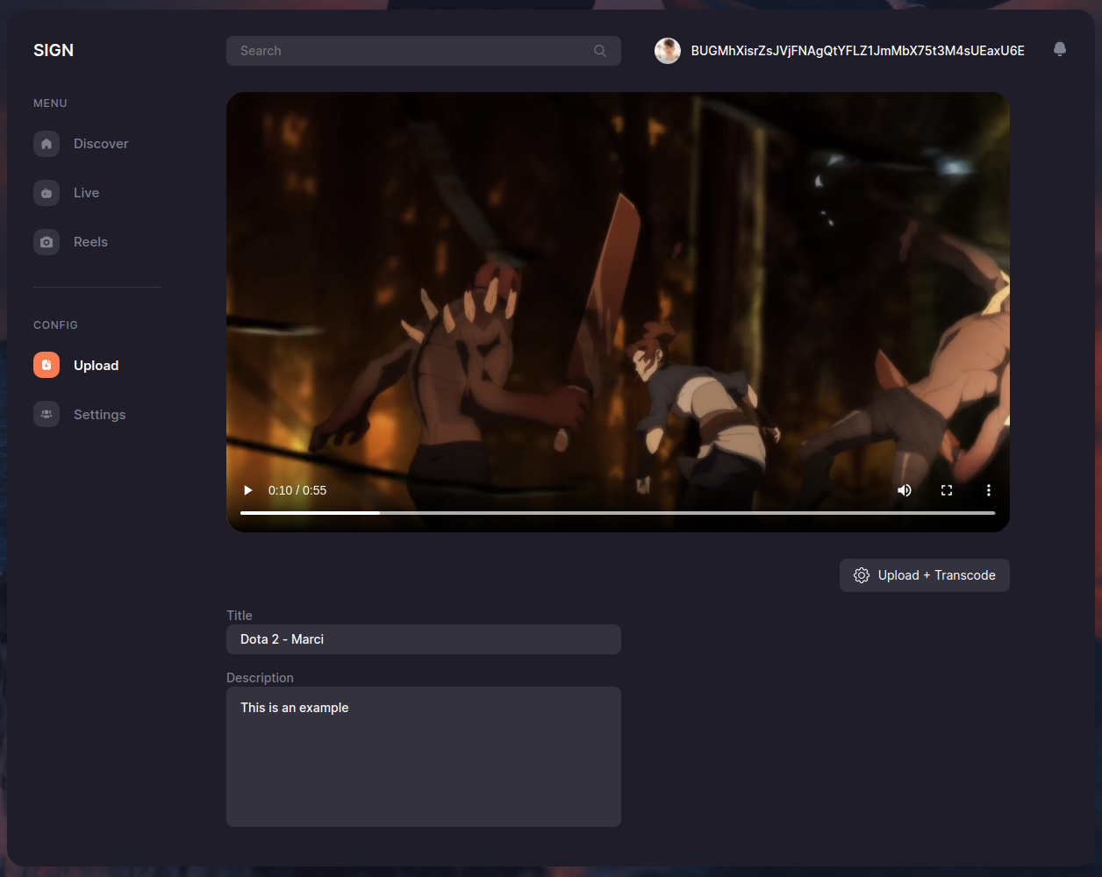Click the 0:10 / 0:55 time display

pos(297,490)
